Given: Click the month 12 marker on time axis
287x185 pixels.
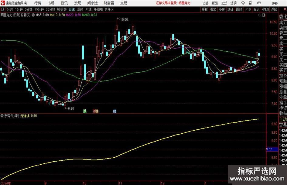Looking at the screenshot, I should tap(162, 183).
